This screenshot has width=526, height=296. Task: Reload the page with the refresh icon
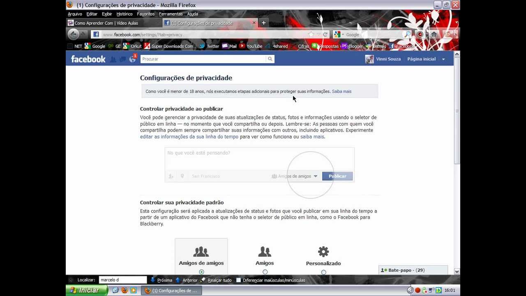click(x=325, y=35)
